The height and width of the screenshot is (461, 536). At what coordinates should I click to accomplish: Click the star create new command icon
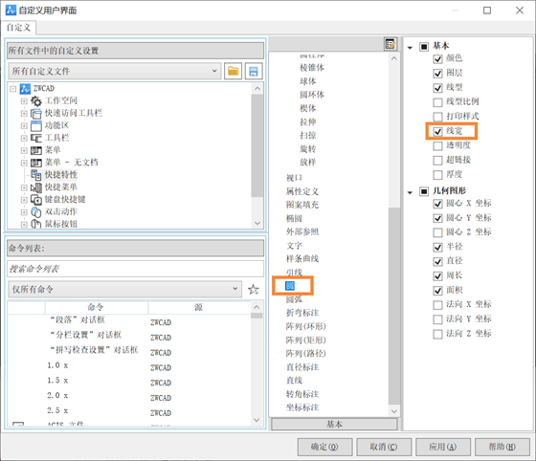pos(254,290)
